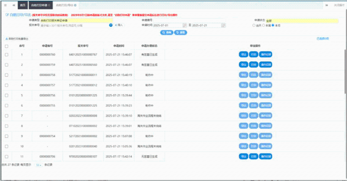Click the tab-scroll right double-arrow icon
This screenshot has height=181, width=347.
tap(327, 5)
